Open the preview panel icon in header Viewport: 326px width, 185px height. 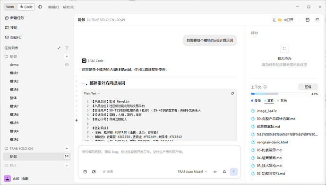point(308,20)
